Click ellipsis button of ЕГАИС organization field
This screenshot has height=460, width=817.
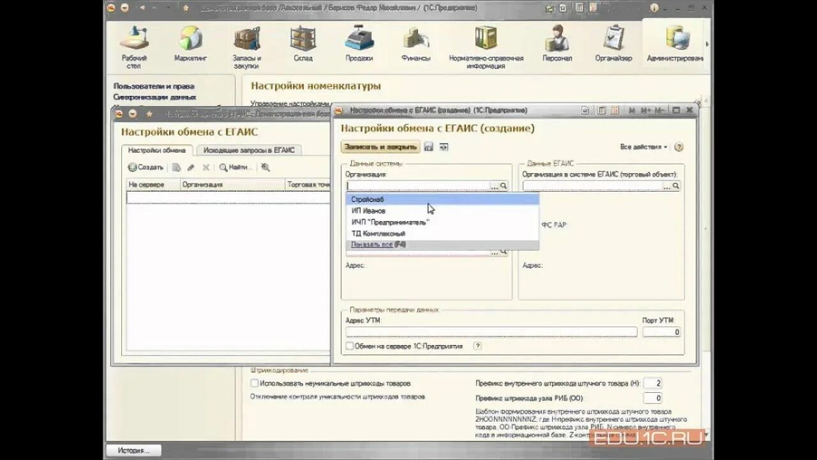(x=666, y=186)
